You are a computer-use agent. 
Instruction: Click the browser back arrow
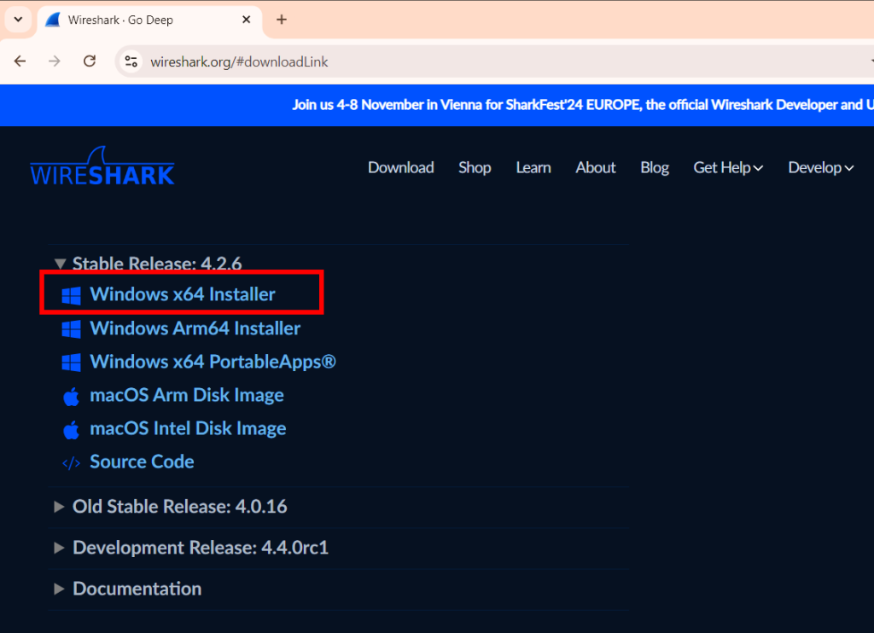point(20,61)
